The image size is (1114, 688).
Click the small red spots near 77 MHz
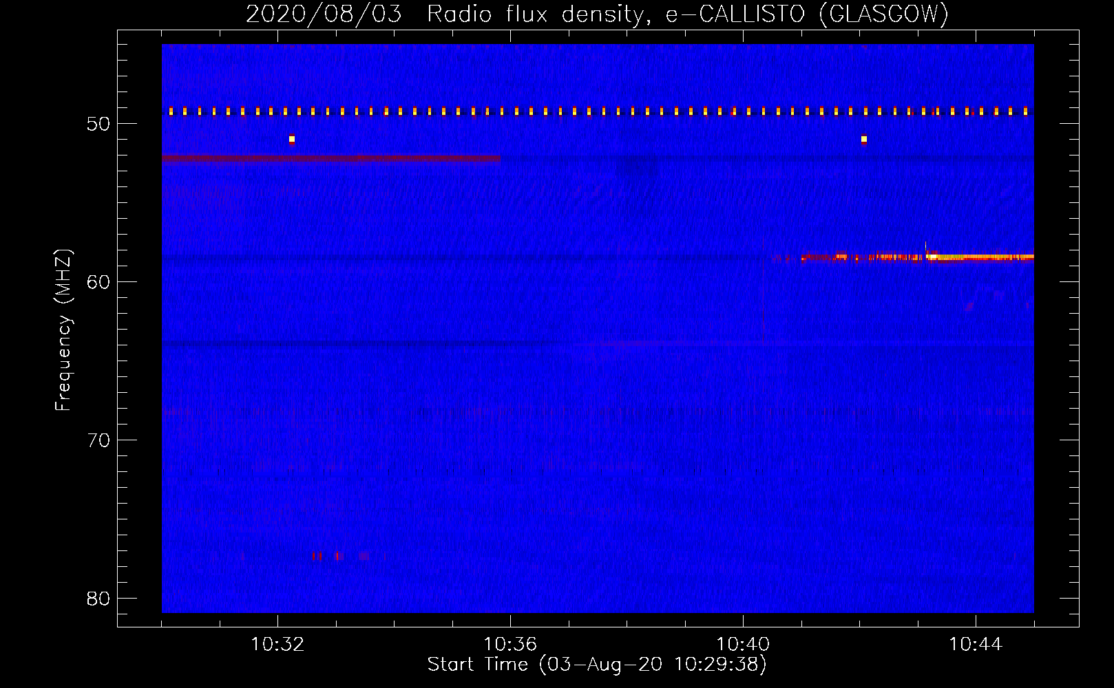pos(339,555)
